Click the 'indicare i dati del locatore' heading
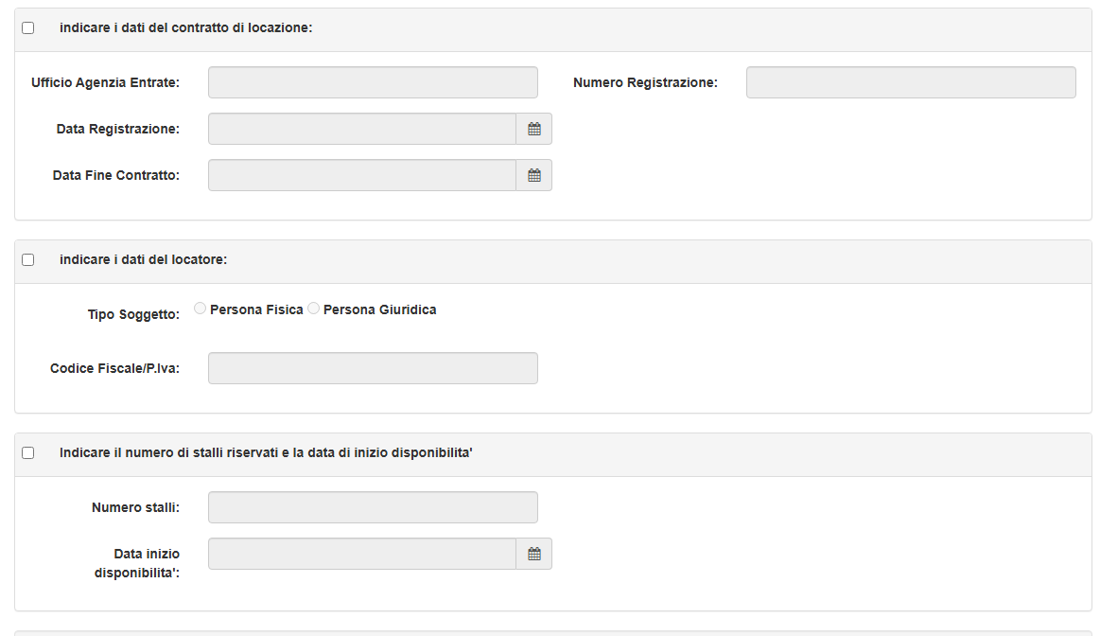The image size is (1100, 636). 143,259
